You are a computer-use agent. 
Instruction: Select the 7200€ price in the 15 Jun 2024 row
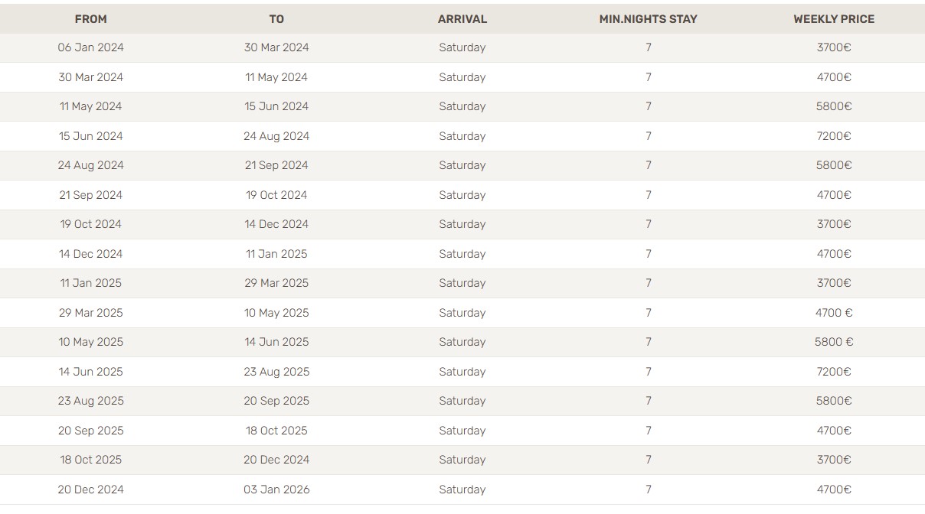834,136
